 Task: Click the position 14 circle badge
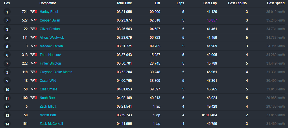point(7,124)
